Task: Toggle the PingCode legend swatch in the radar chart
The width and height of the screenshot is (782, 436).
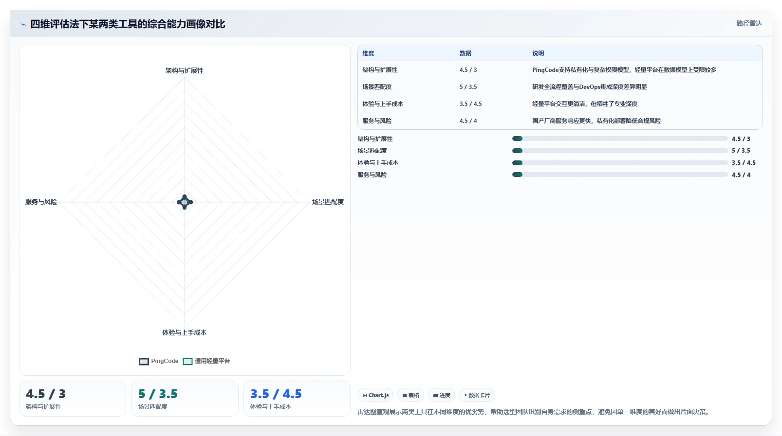Action: (x=144, y=361)
